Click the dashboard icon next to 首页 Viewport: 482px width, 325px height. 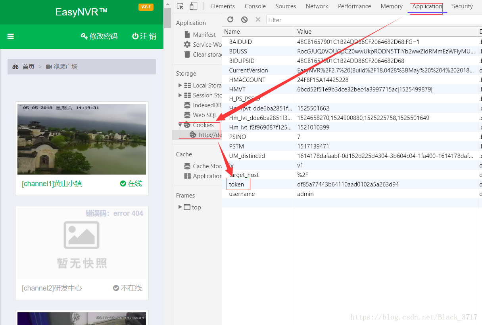(x=15, y=67)
